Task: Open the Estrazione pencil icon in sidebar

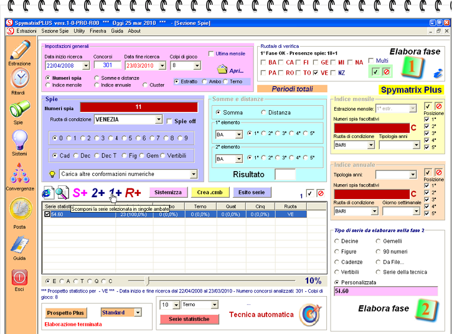Action: coord(20,50)
